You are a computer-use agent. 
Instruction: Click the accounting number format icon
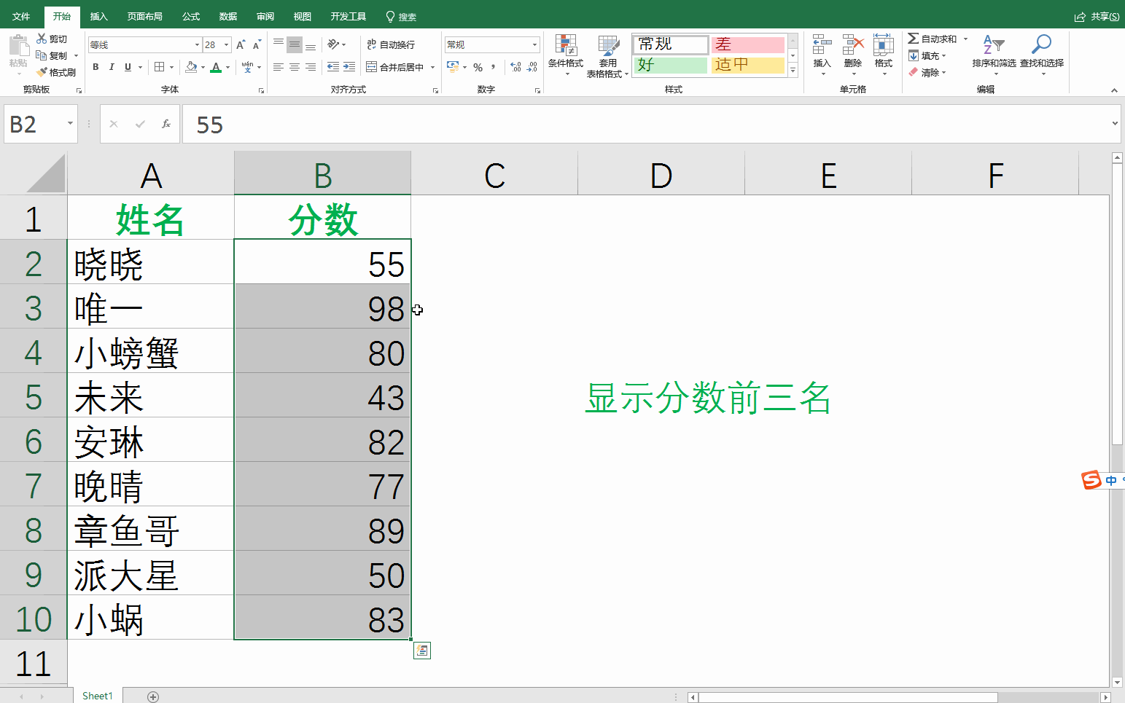pos(453,67)
